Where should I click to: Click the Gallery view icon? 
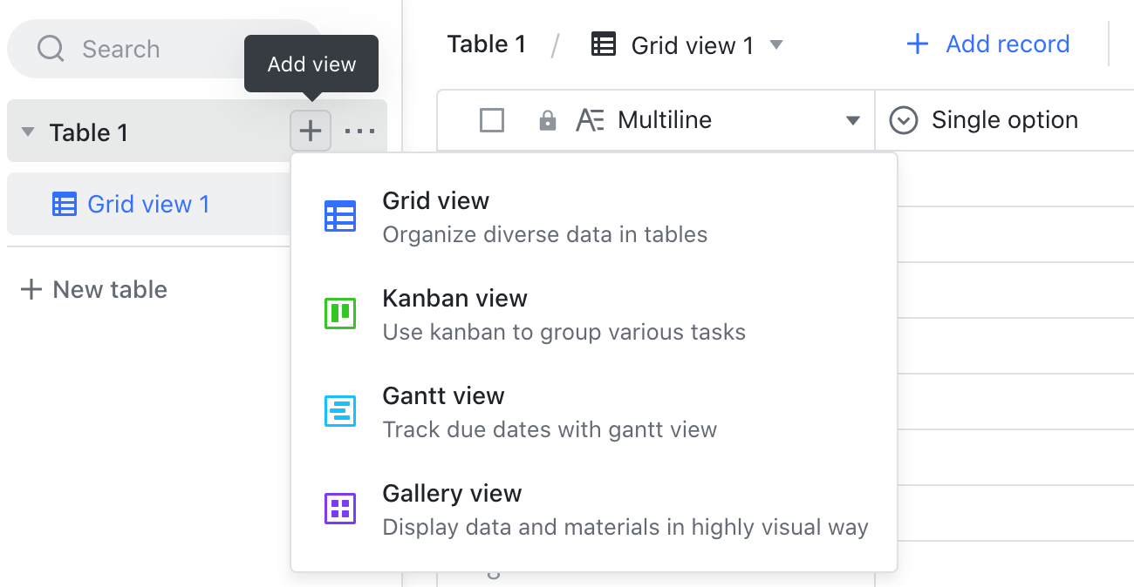[x=340, y=508]
